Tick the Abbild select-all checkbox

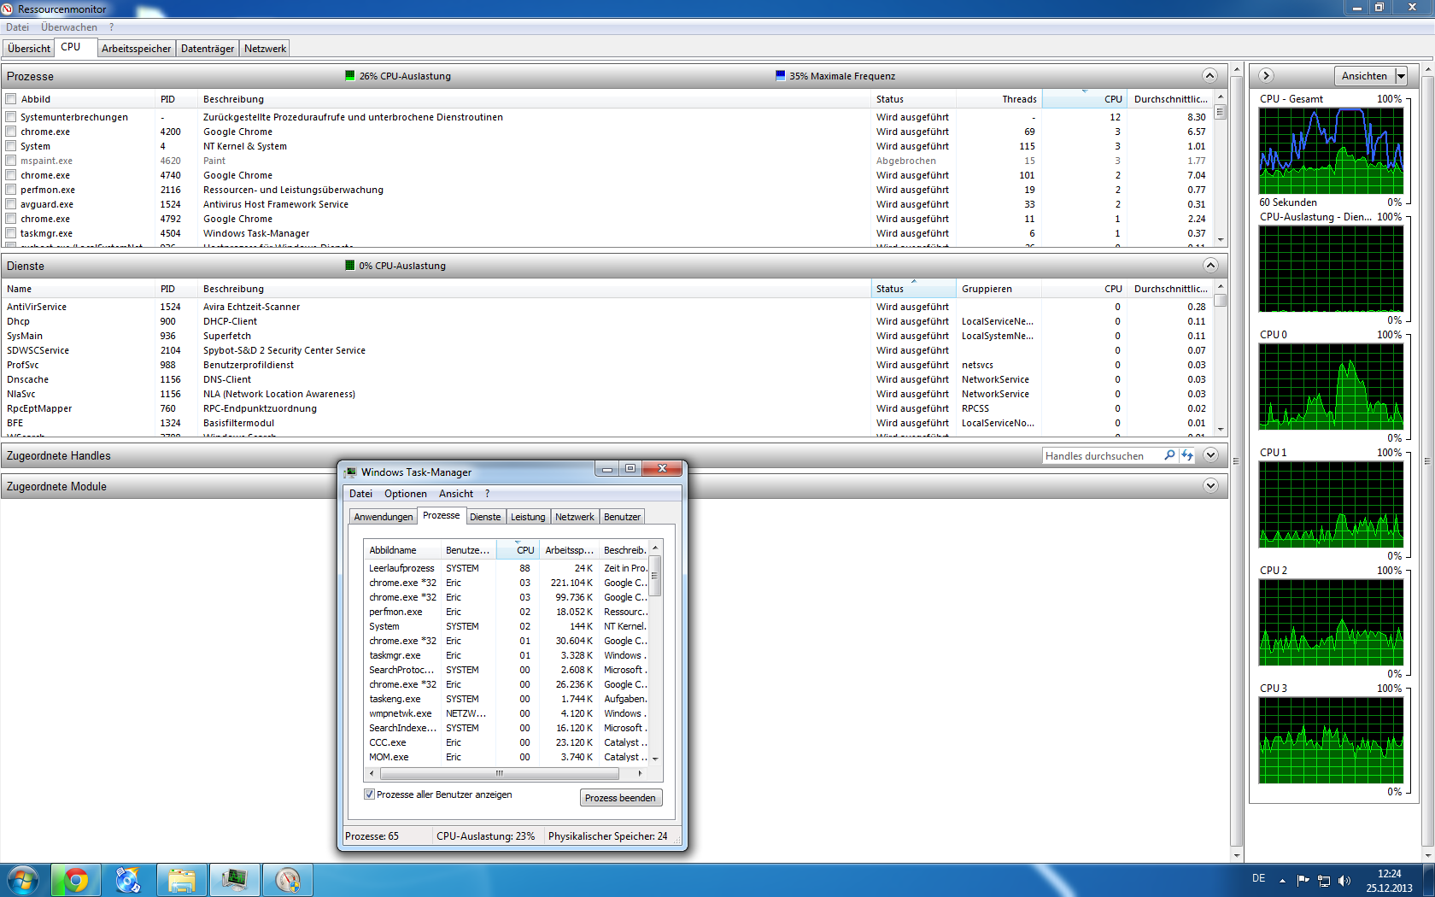[x=11, y=99]
